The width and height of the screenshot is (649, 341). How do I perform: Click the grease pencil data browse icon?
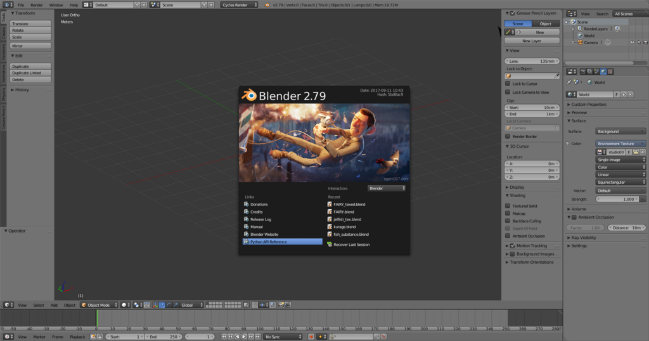click(x=510, y=32)
